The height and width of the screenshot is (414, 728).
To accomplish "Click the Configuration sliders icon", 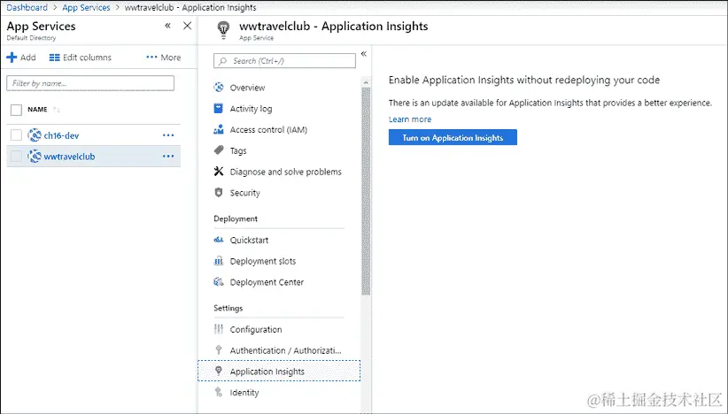I will [x=219, y=329].
